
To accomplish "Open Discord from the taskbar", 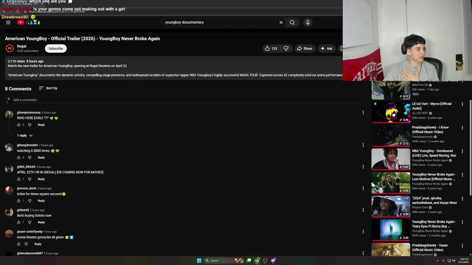I will [x=273, y=261].
